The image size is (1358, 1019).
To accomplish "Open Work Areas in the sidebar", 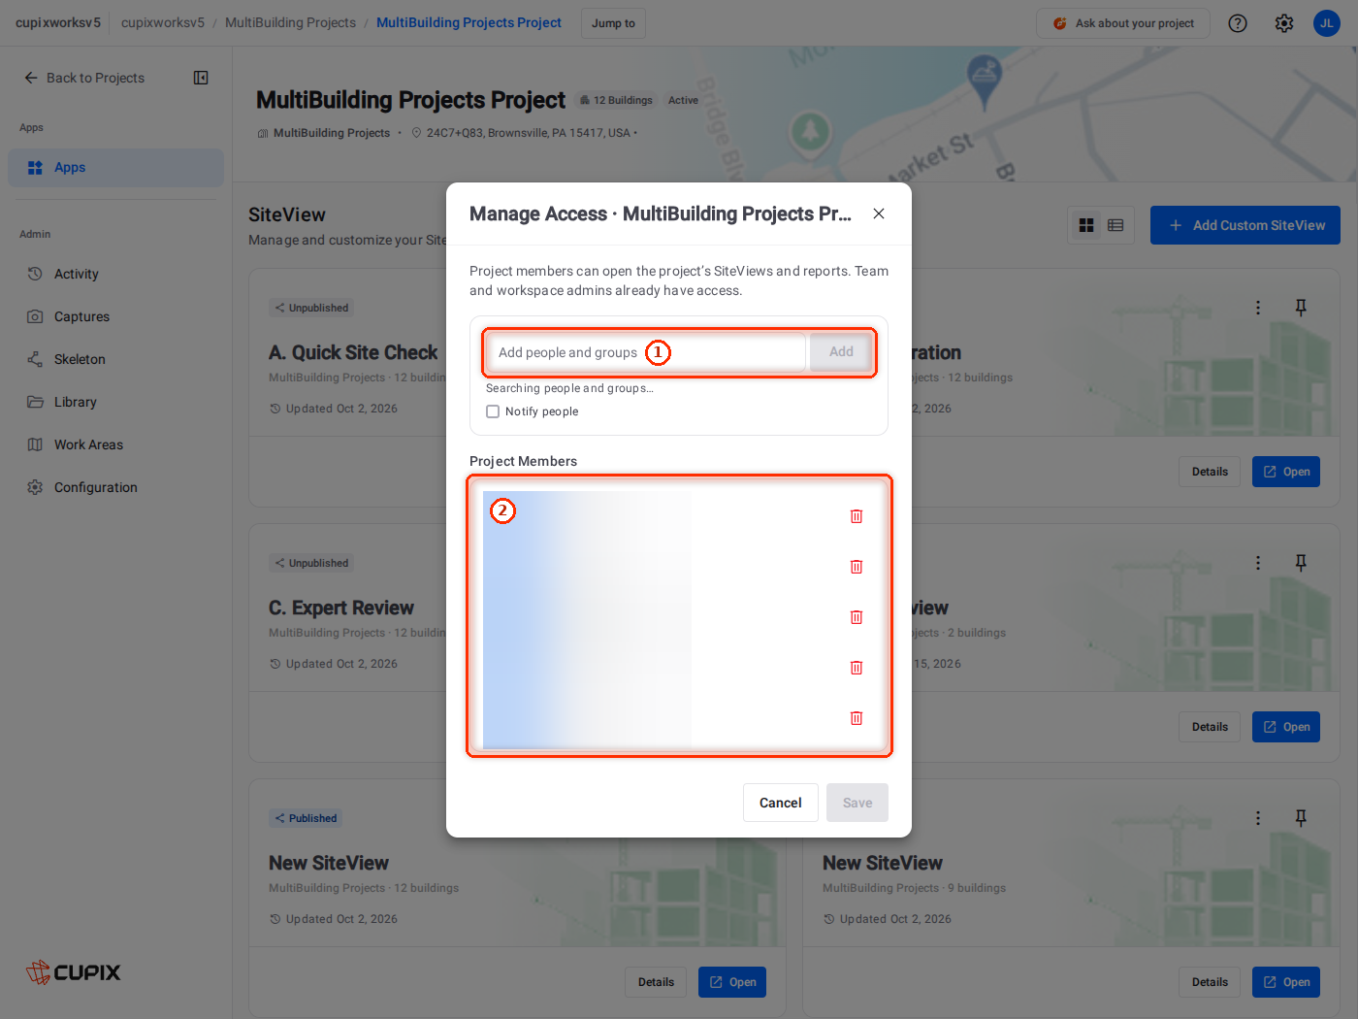I will tap(115, 444).
